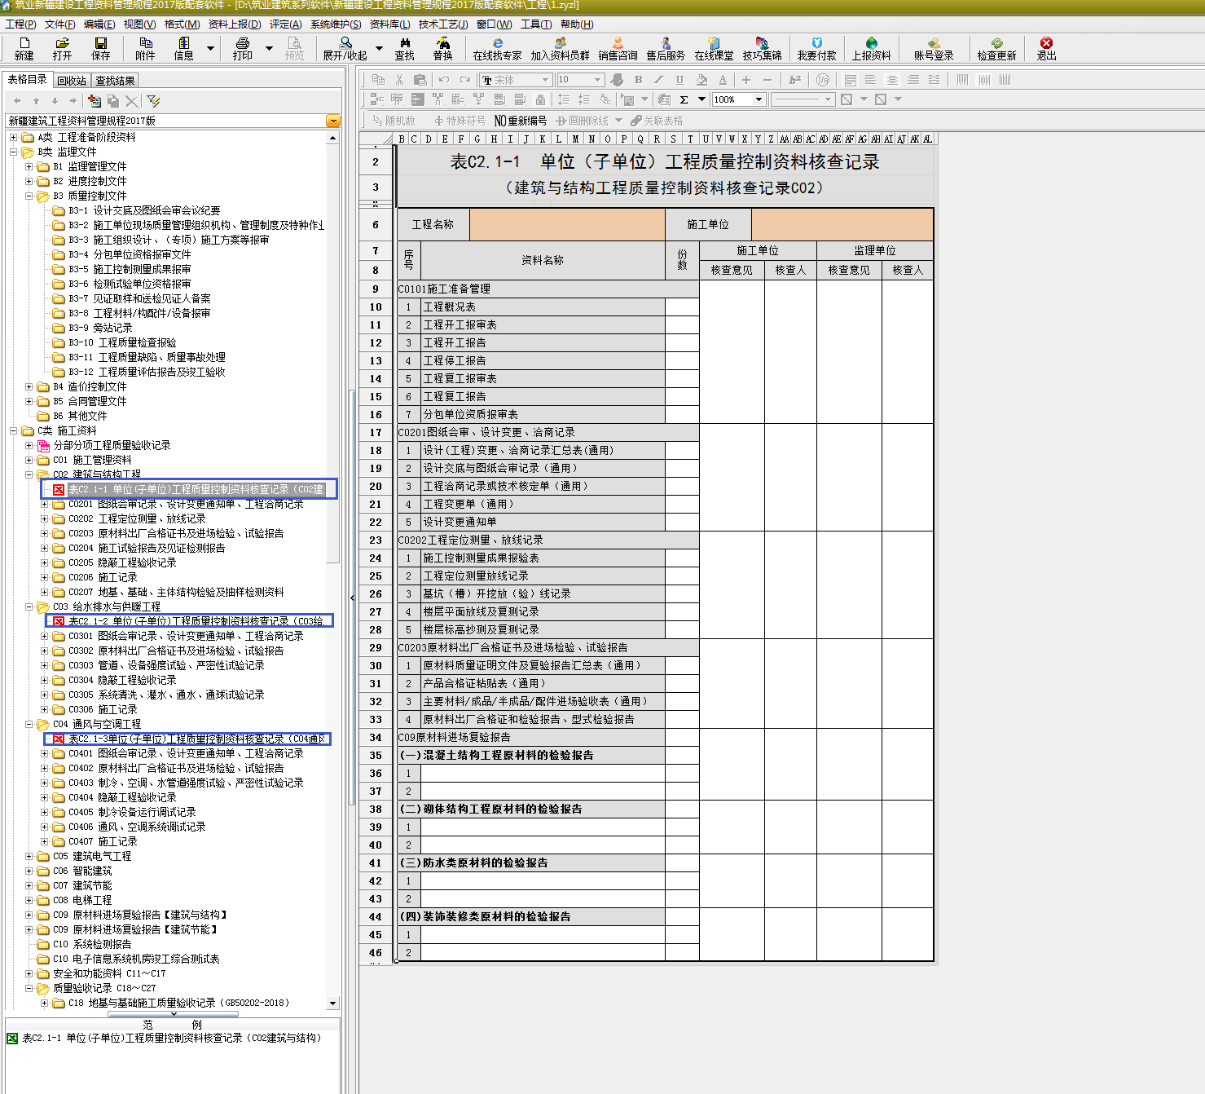Click the Sigma sum icon

(684, 99)
